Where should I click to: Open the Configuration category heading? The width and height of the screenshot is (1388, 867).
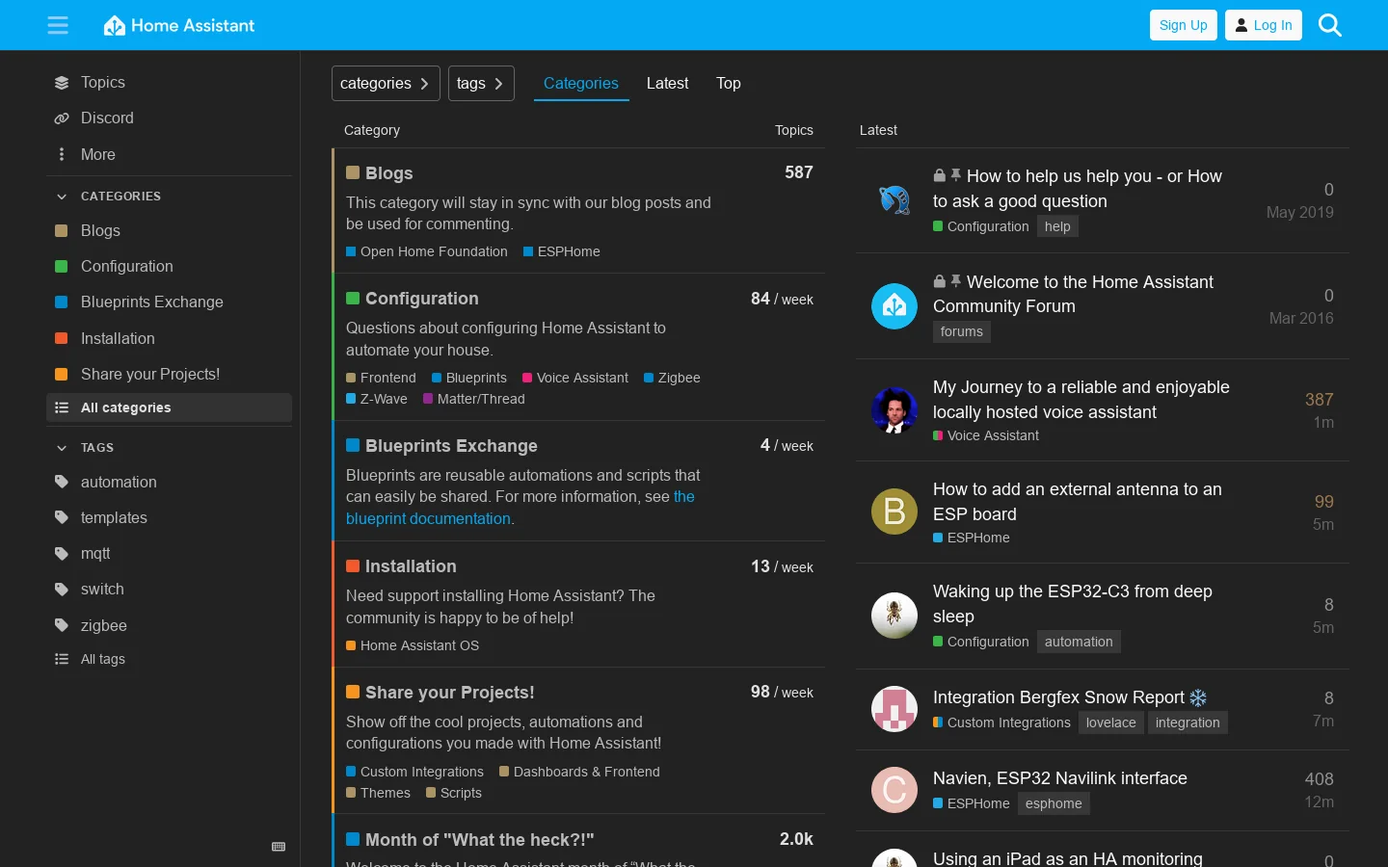coord(413,299)
